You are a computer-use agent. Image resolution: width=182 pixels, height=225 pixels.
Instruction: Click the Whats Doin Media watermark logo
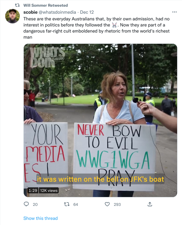[x=47, y=57]
